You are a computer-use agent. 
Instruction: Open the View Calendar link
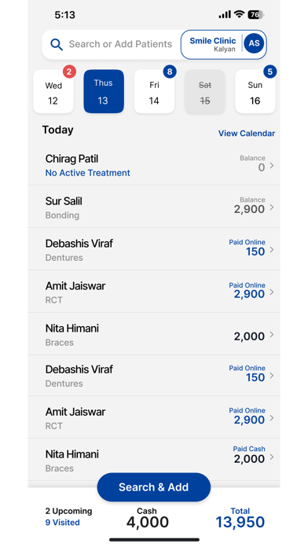pos(247,134)
